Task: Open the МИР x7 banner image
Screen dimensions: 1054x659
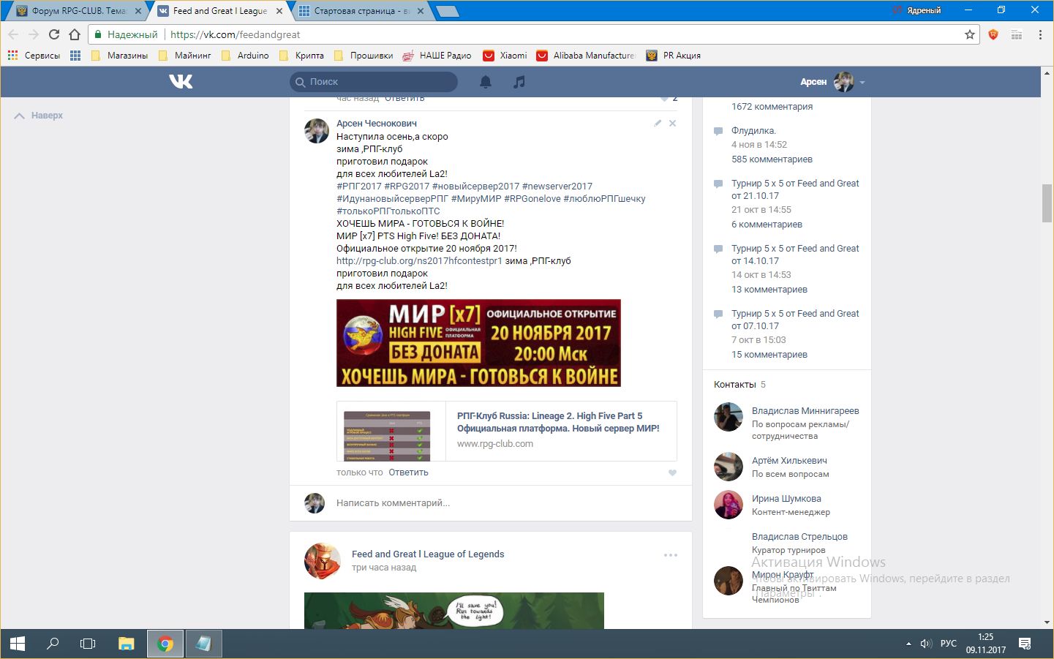Action: coord(478,343)
